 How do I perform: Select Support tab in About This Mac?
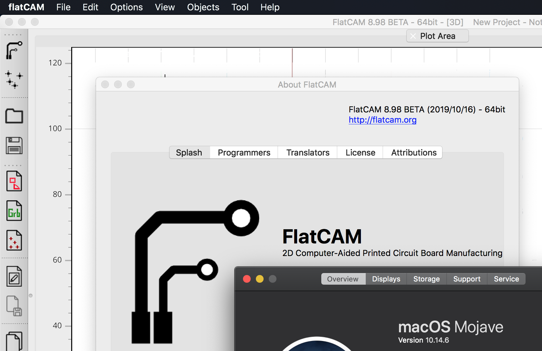click(x=467, y=279)
